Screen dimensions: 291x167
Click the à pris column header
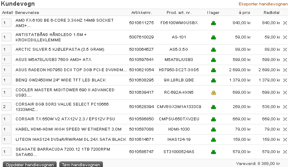click(x=244, y=13)
